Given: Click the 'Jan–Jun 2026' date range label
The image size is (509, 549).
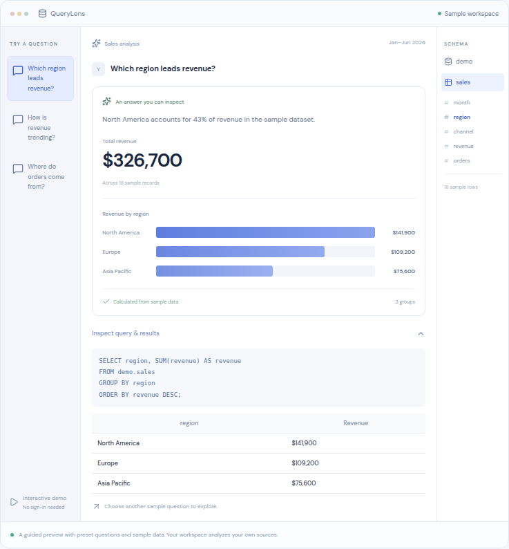Looking at the screenshot, I should point(407,43).
